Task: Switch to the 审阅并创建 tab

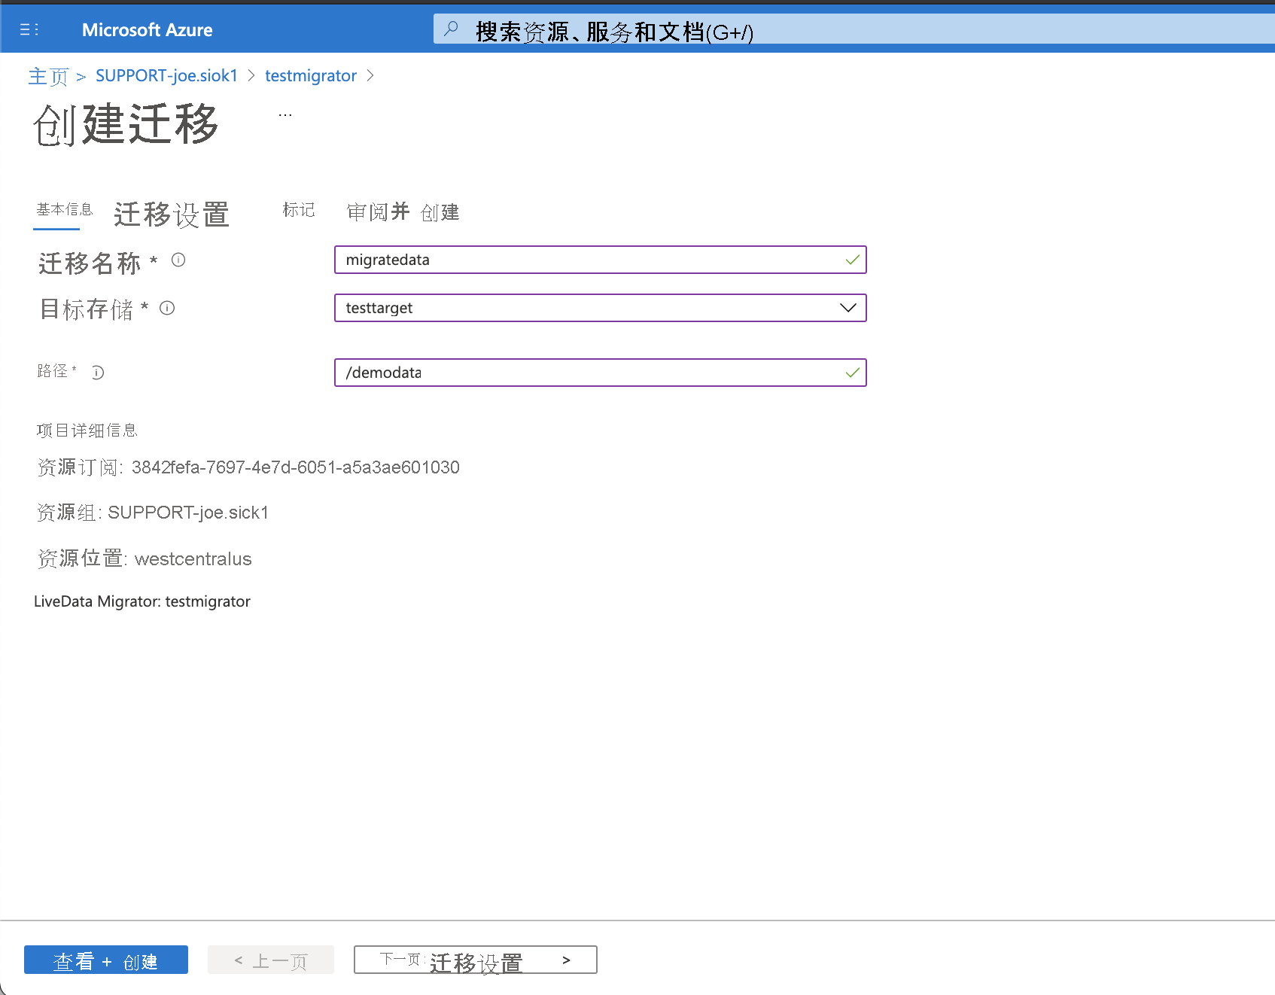Action: tap(402, 211)
